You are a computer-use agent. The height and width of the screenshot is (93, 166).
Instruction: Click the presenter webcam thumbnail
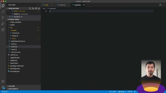(x=151, y=70)
